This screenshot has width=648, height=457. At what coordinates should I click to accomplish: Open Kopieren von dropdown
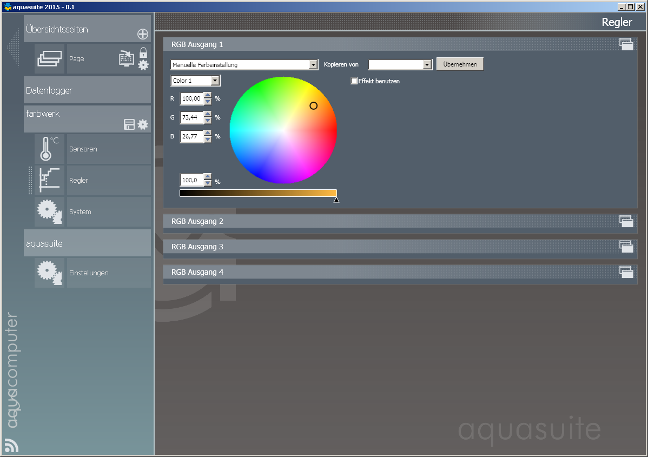point(400,64)
